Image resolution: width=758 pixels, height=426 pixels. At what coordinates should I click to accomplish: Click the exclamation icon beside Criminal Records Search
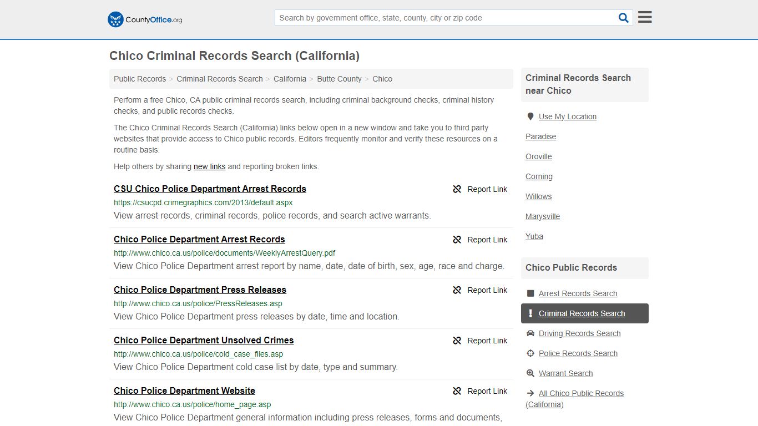[x=530, y=313]
